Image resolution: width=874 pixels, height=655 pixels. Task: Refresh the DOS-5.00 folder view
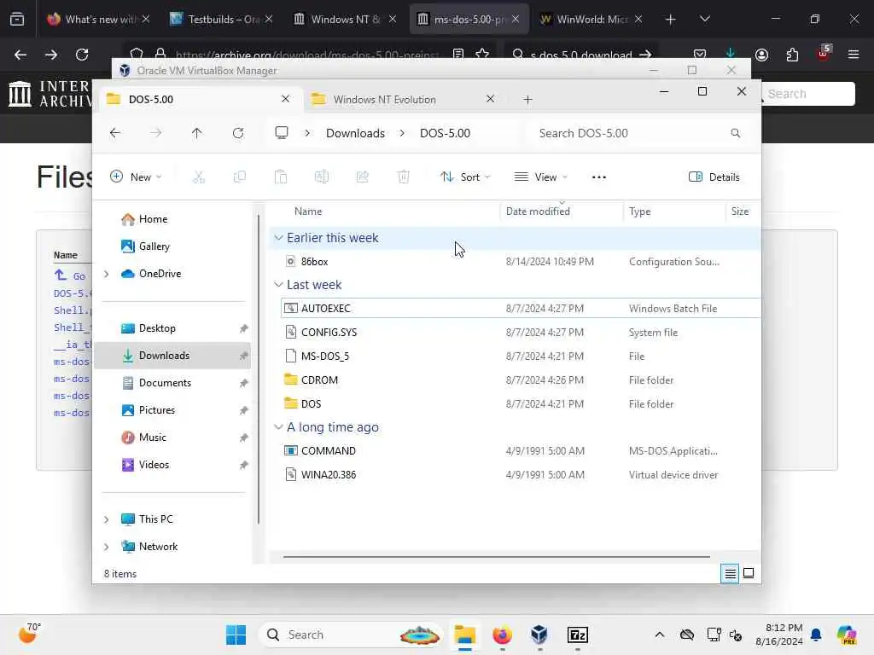pos(238,133)
